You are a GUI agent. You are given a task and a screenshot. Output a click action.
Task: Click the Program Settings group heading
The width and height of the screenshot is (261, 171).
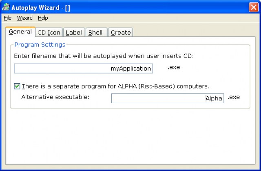pyautogui.click(x=40, y=44)
